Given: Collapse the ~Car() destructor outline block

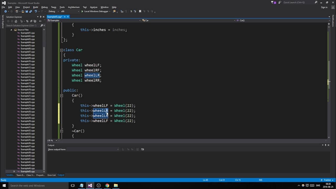Looking at the screenshot, I should pos(61,131).
